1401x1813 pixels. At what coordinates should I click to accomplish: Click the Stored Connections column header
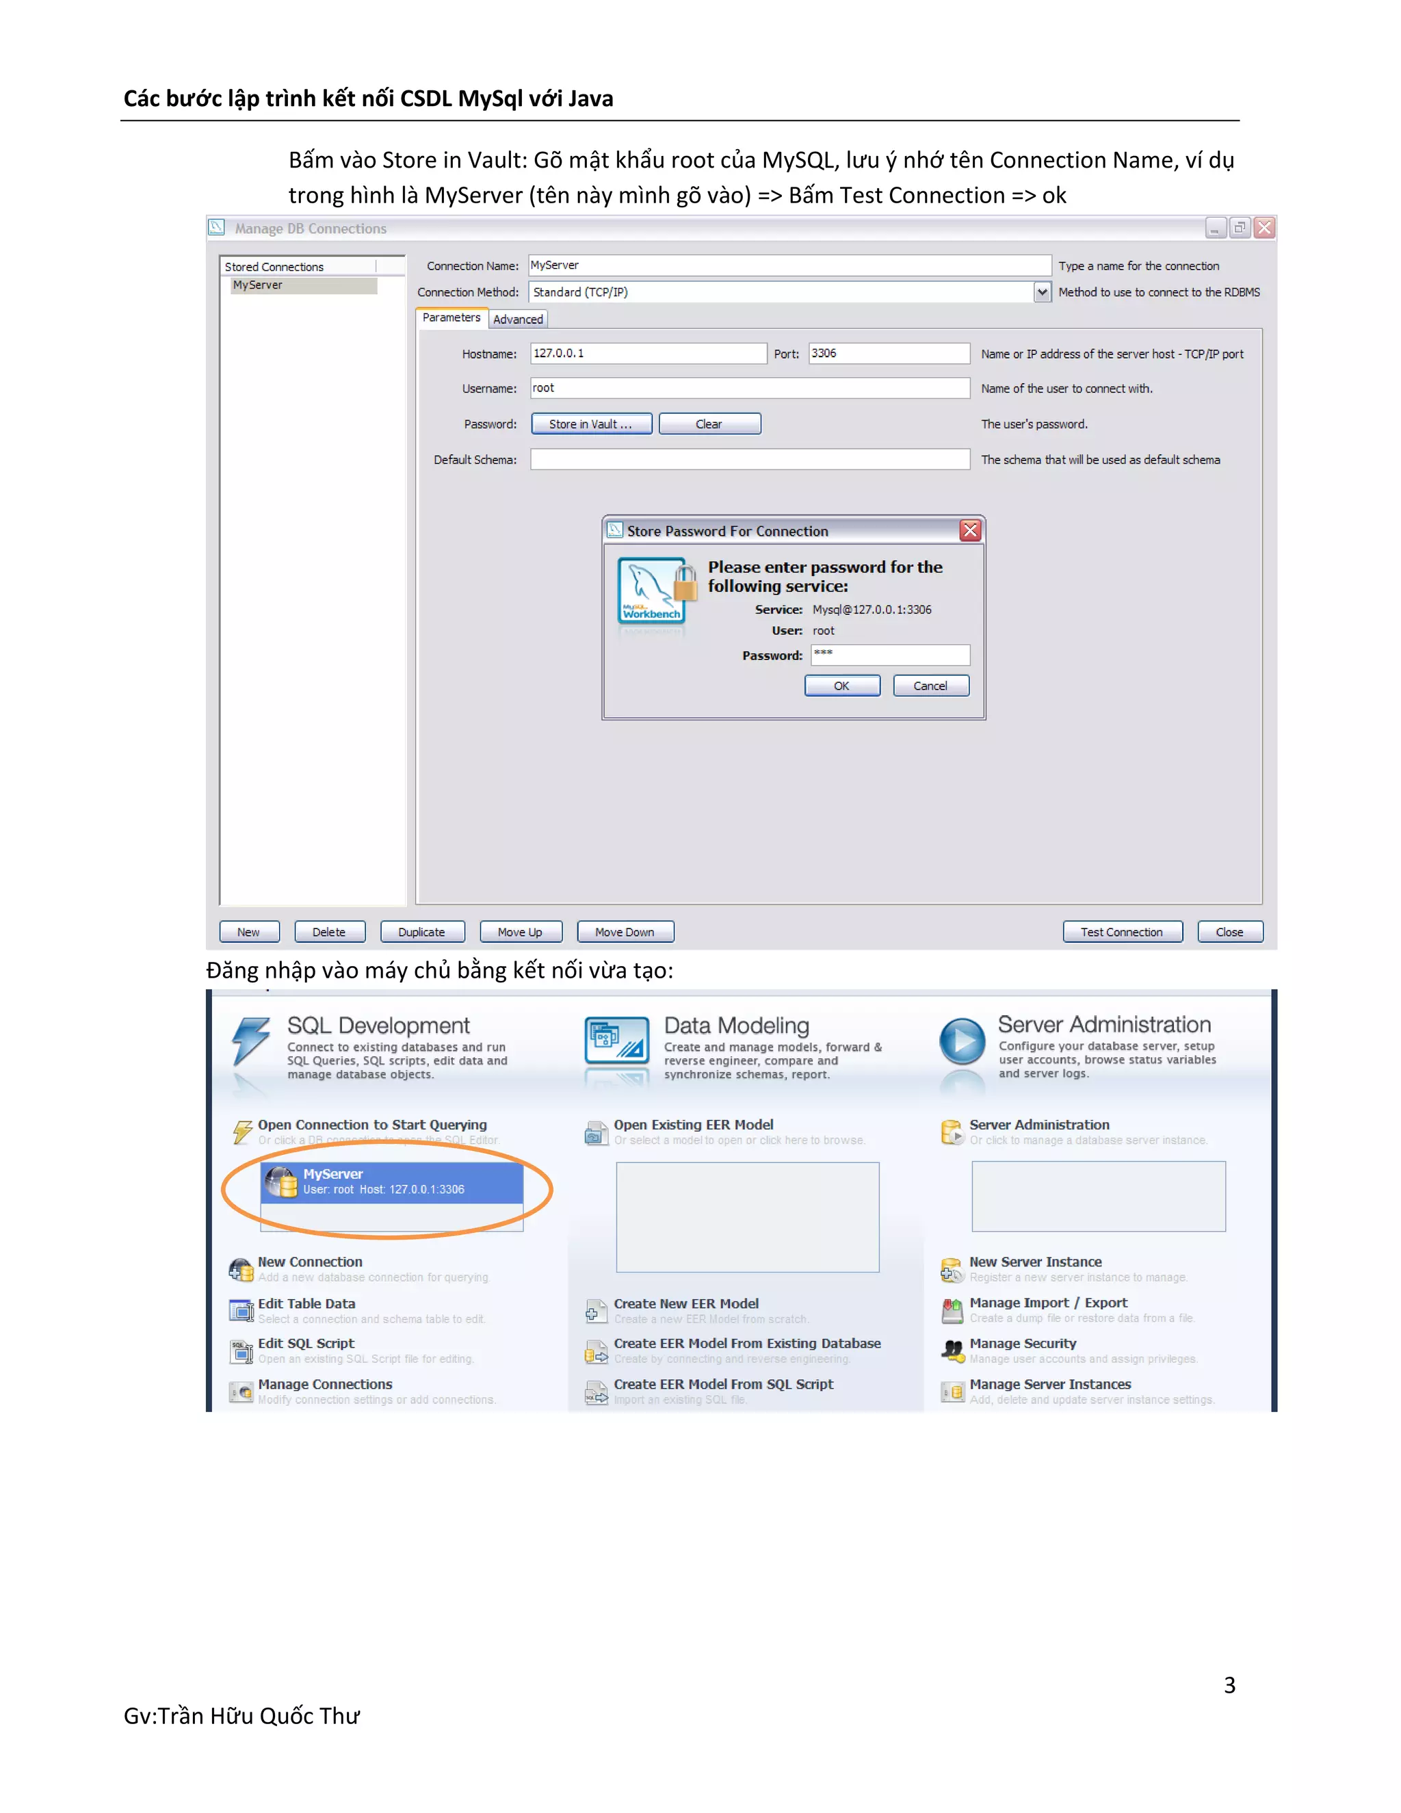(299, 266)
